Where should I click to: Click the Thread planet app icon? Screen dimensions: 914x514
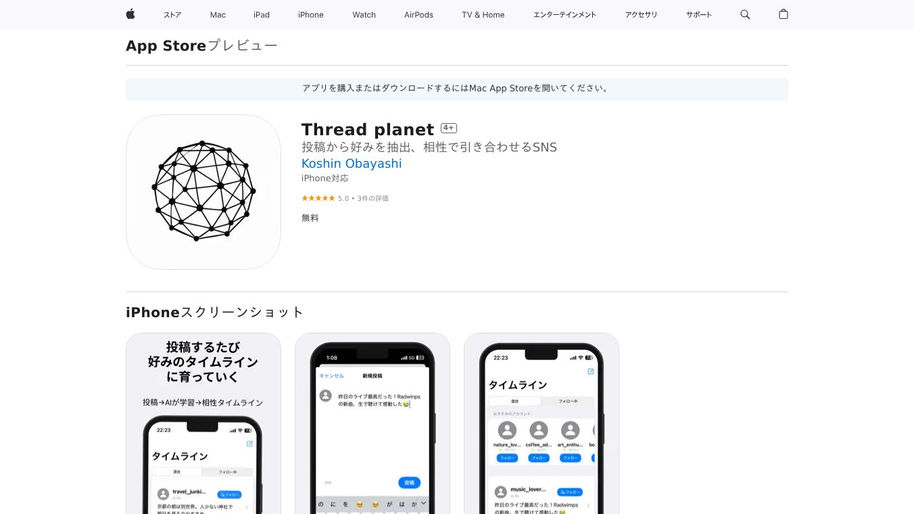click(203, 192)
